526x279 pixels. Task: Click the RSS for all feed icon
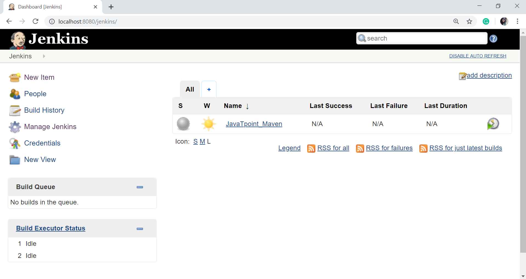click(311, 148)
